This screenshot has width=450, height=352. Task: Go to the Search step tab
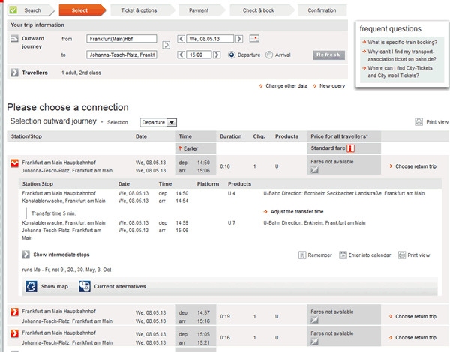(28, 10)
